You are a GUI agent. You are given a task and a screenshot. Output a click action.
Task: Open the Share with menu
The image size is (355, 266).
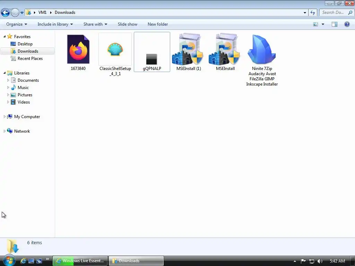(95, 24)
